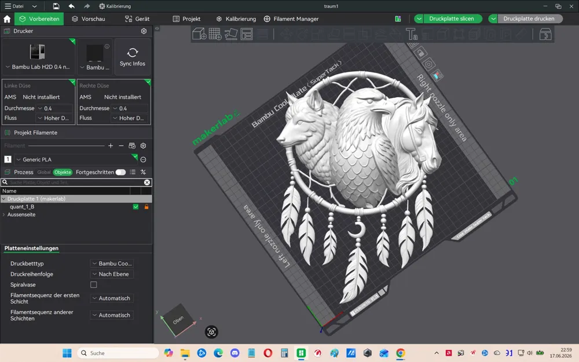Click the edit icon next to Generic PLA
Image resolution: width=579 pixels, height=362 pixels.
pyautogui.click(x=143, y=160)
